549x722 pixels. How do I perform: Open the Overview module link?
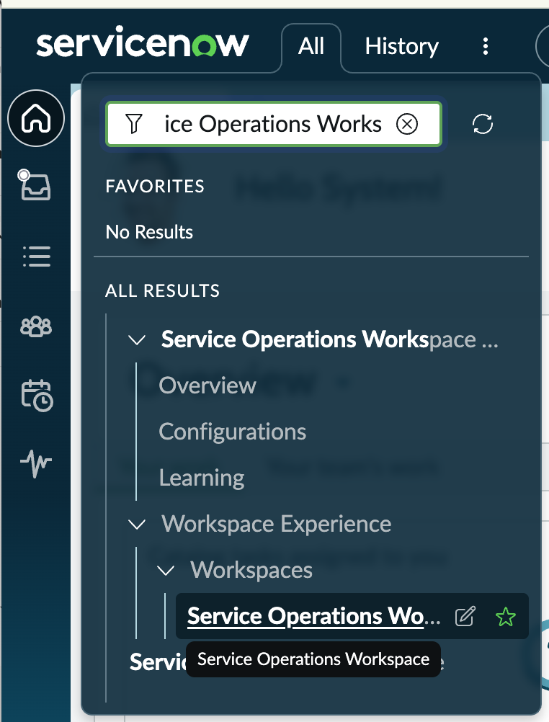(x=207, y=385)
